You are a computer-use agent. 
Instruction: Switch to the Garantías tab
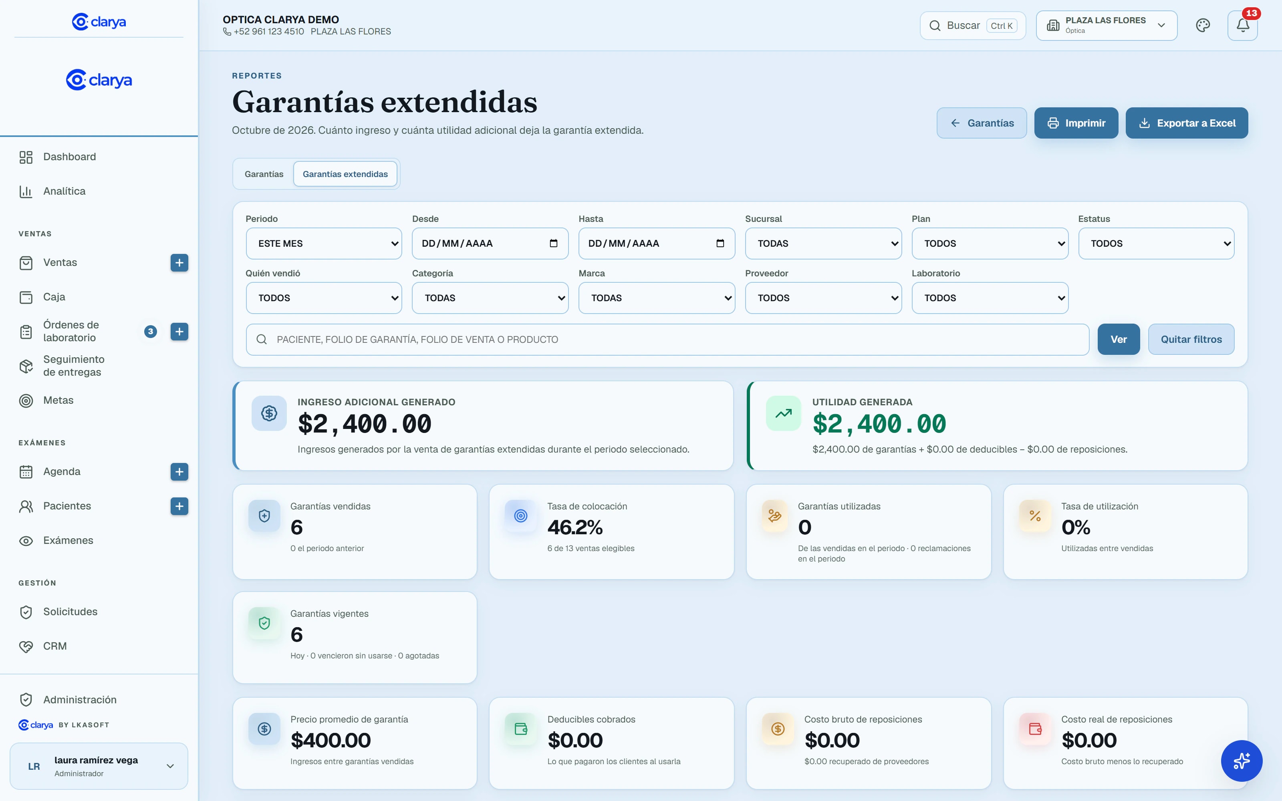point(264,174)
